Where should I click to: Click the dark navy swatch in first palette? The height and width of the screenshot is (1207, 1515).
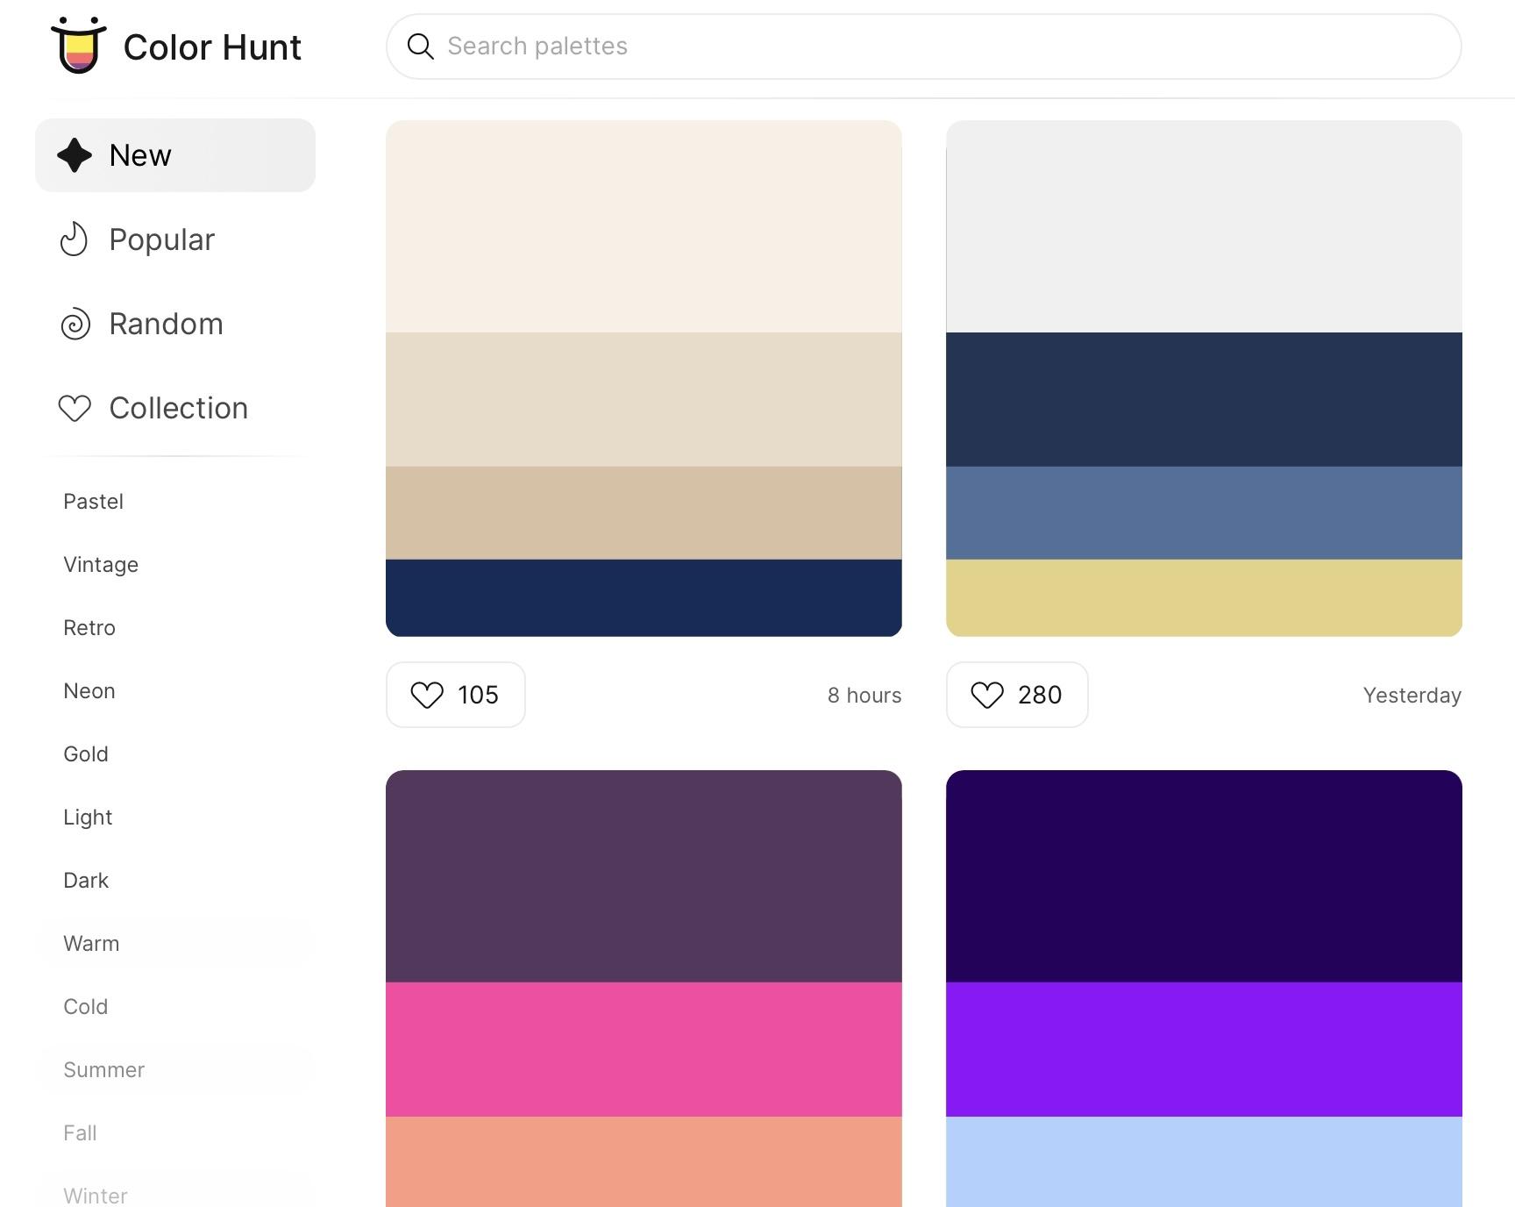tap(644, 597)
